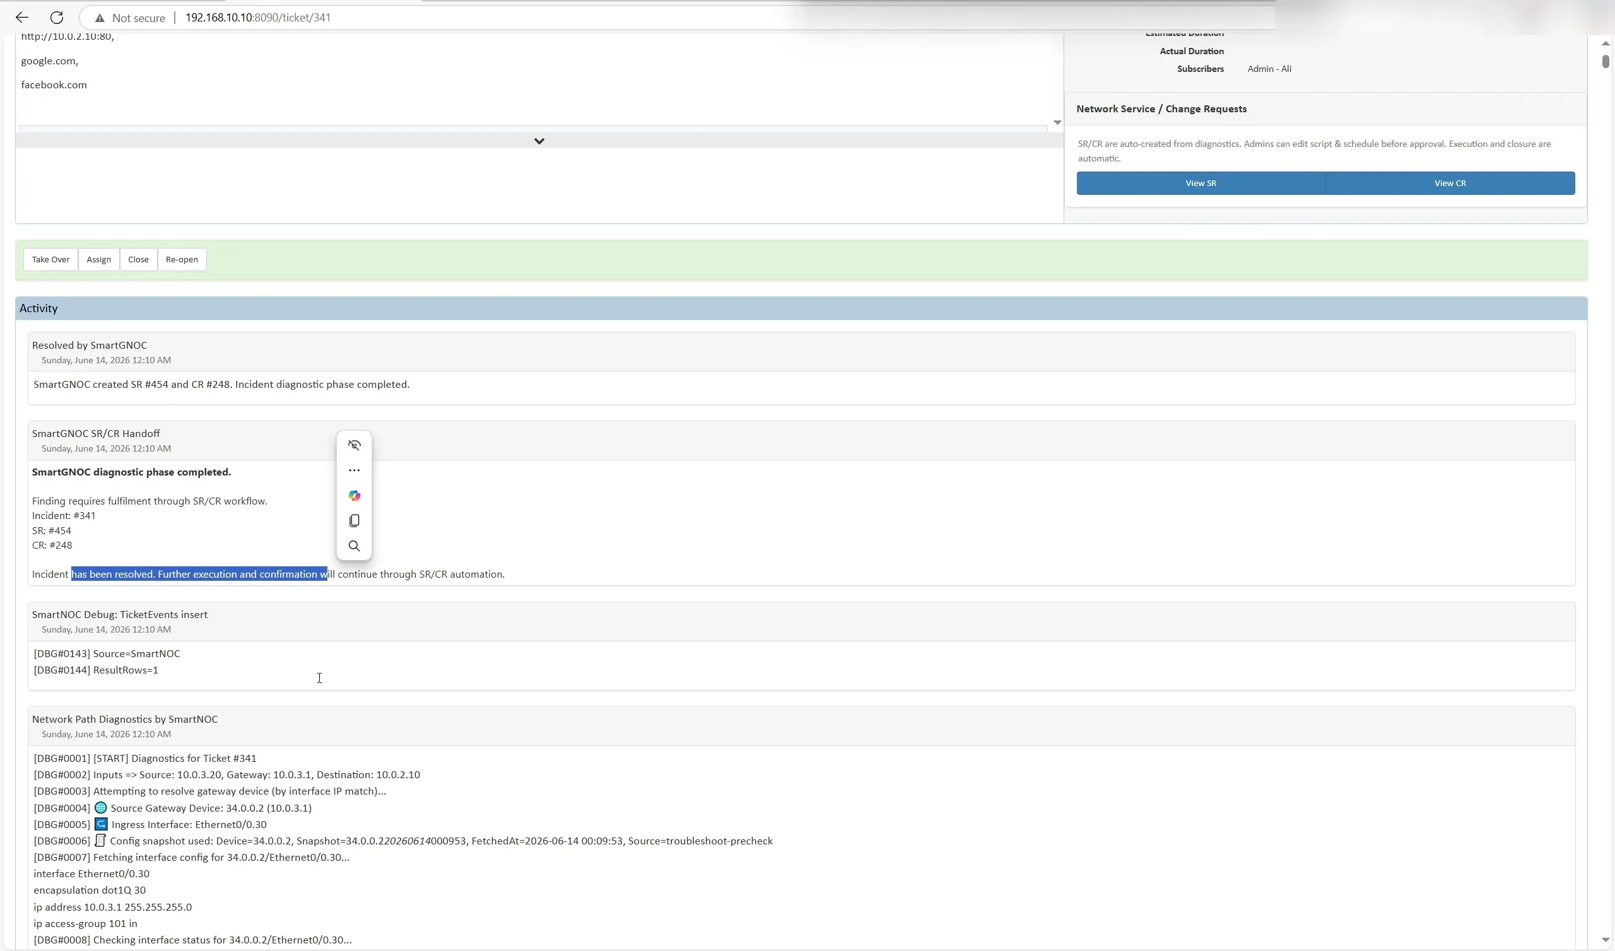
Task: Click the 'interface Ethernet0/0.30' line
Action: pos(91,873)
